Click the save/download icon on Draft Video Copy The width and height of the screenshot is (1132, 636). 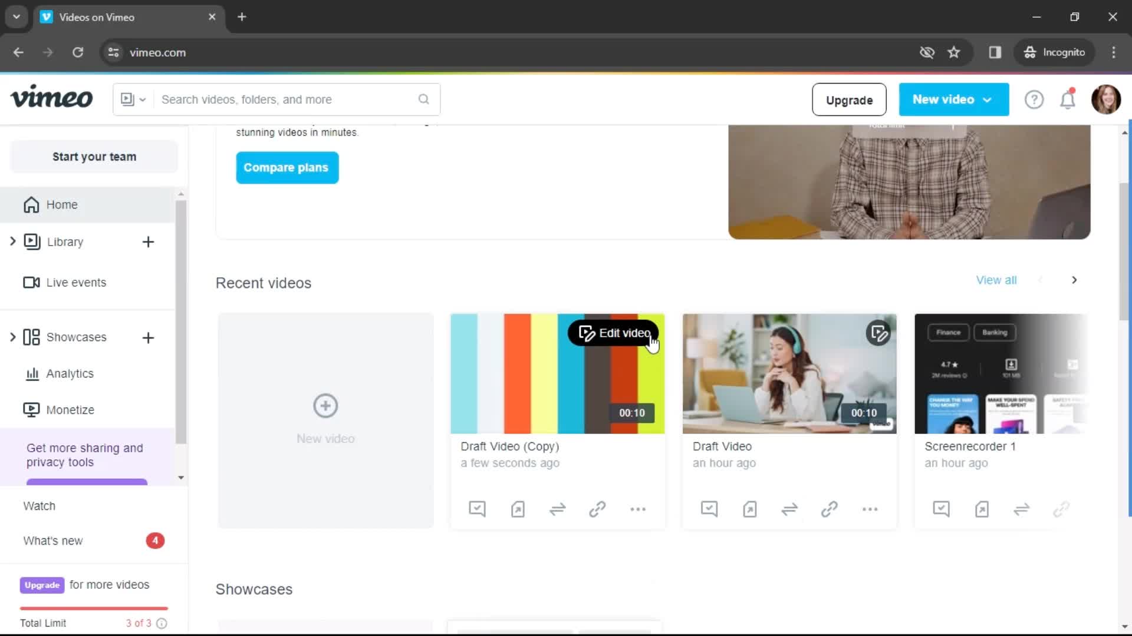click(x=517, y=509)
